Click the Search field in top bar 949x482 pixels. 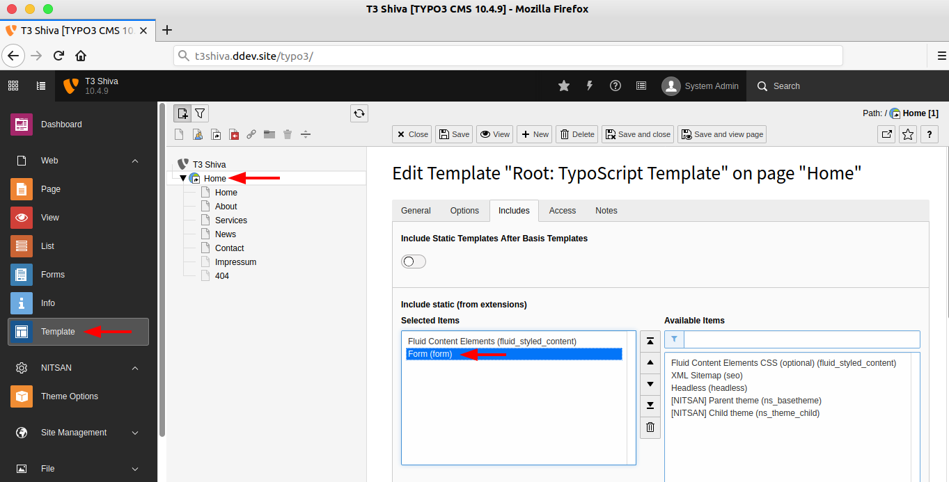point(787,86)
